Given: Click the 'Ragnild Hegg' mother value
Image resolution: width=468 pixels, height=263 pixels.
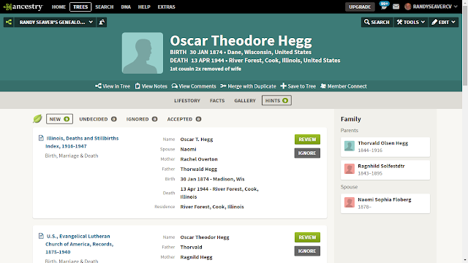Looking at the screenshot, I should (x=196, y=257).
